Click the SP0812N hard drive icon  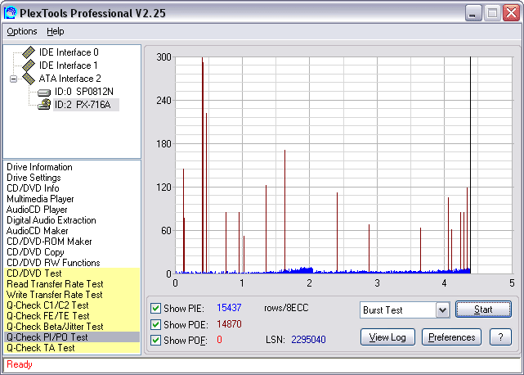click(x=44, y=92)
